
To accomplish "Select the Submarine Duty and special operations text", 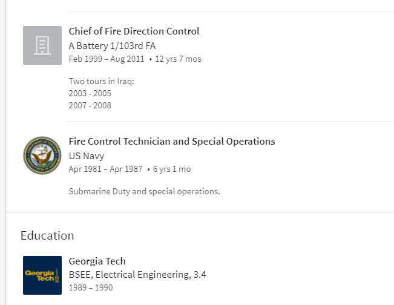I will tap(145, 192).
